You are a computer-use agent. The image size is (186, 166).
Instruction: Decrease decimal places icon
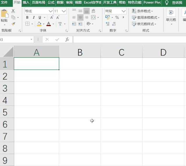coord(114,24)
